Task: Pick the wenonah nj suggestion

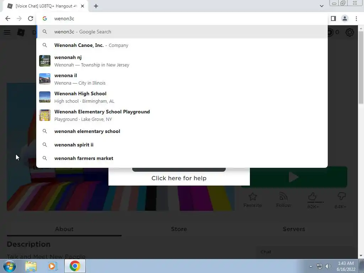Action: (x=182, y=61)
